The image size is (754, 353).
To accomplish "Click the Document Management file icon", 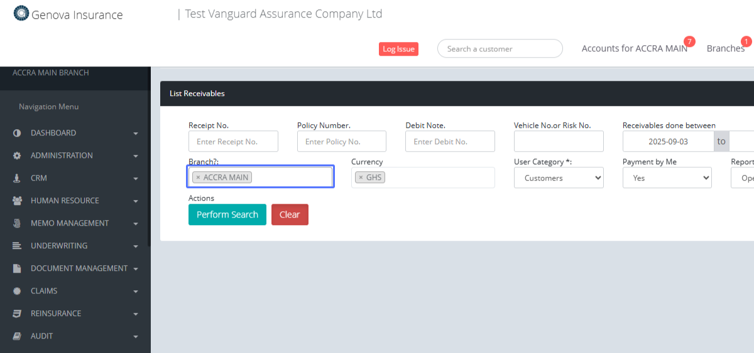I will [x=17, y=268].
